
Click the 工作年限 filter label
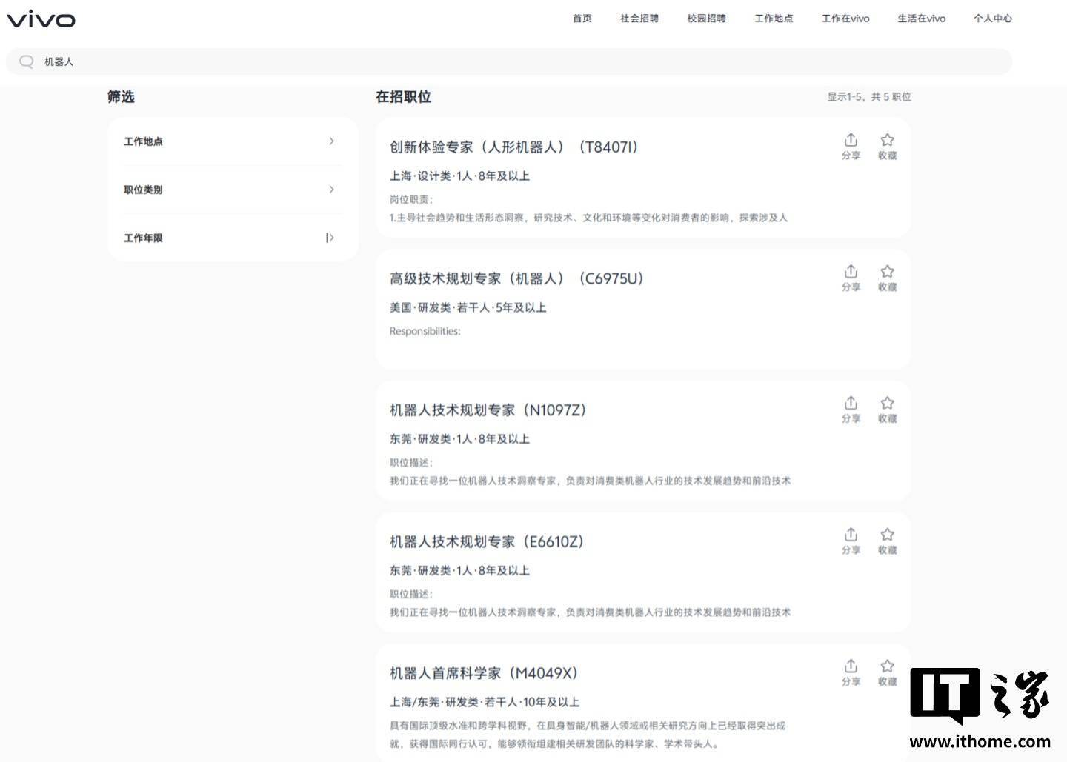[143, 238]
